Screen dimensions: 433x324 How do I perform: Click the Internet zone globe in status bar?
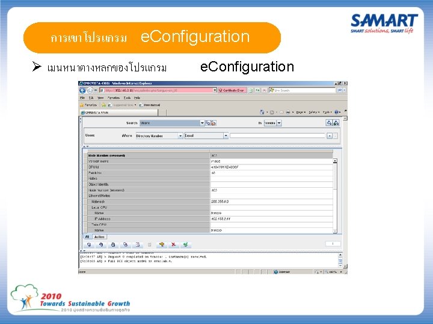coord(275,272)
